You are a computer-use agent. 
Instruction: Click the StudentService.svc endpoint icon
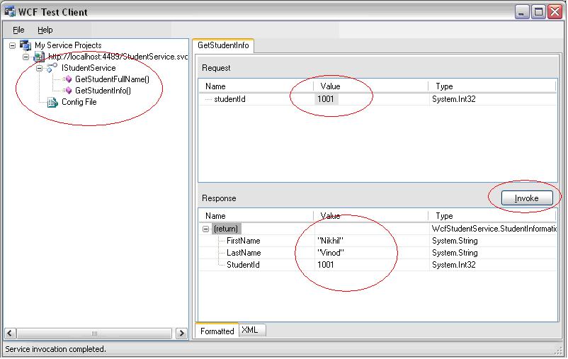[x=38, y=57]
